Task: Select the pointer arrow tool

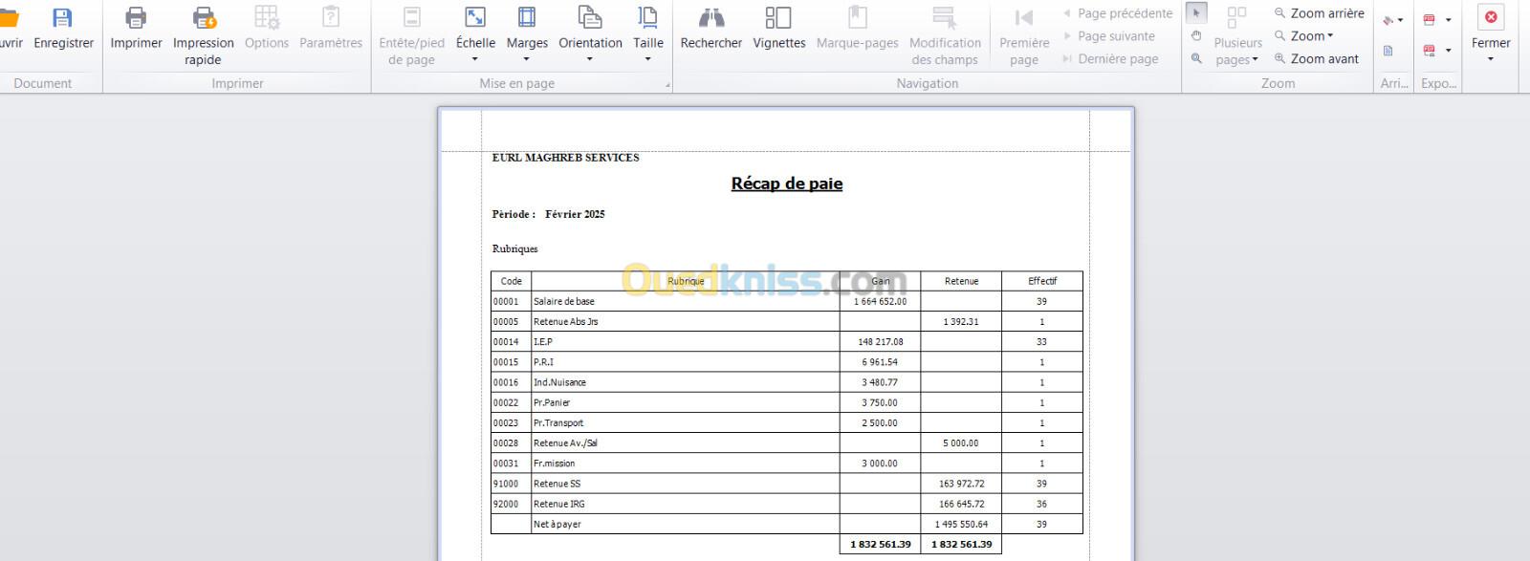Action: (1196, 13)
